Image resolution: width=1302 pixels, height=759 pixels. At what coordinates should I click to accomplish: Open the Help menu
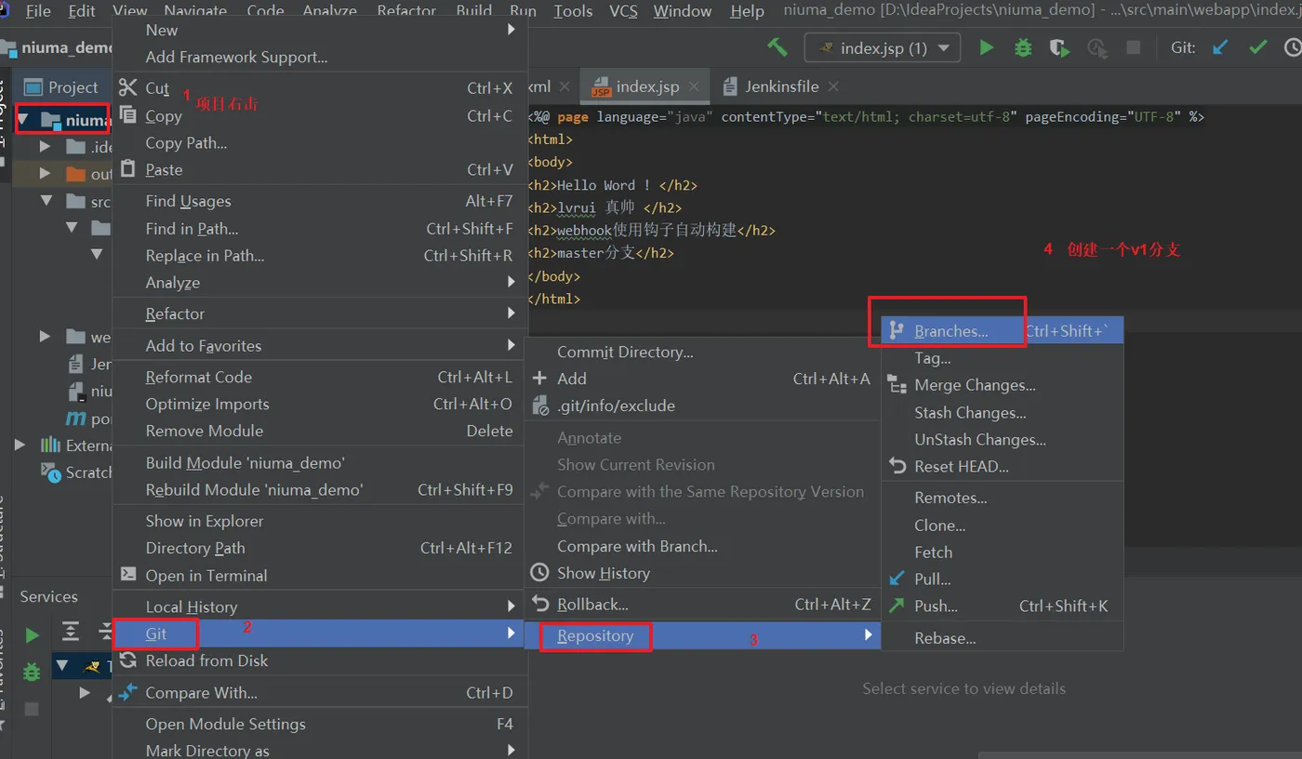coord(747,11)
